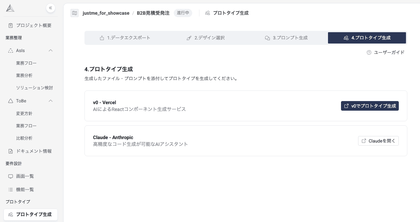Viewport: 420px width, 222px height.
Task: Select プロトタイプ生成 in the sidebar
Action: [x=30, y=214]
